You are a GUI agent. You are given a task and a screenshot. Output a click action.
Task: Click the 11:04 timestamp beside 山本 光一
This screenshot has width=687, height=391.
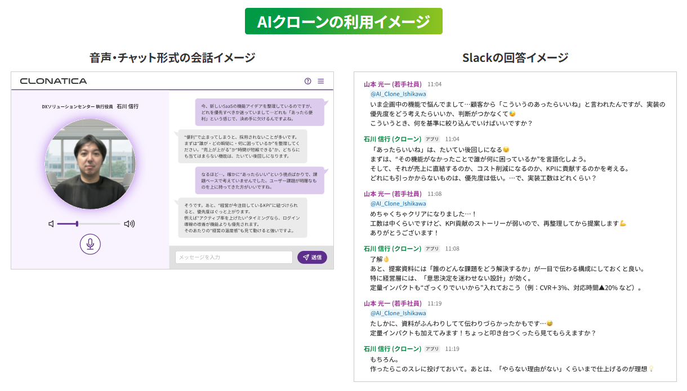[x=434, y=84]
